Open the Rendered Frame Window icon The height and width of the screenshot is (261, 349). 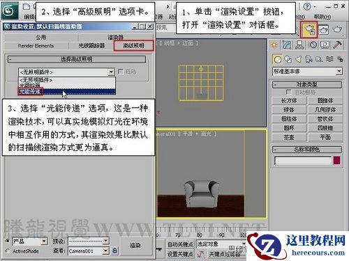point(324,29)
